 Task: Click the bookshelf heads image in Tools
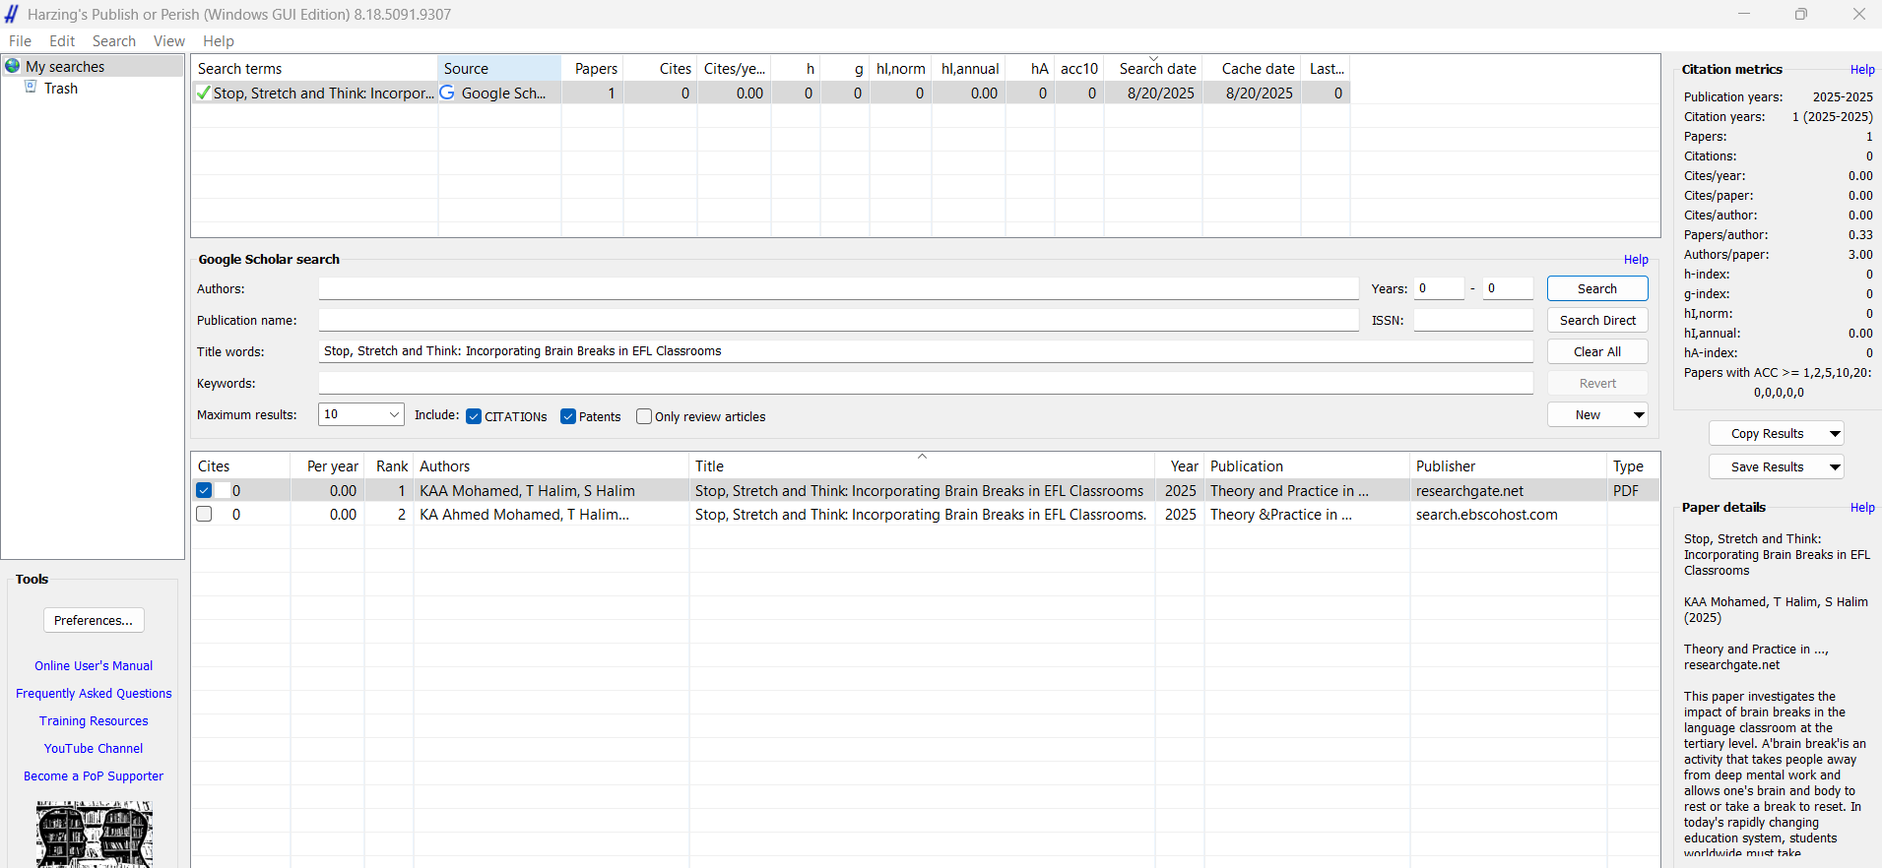95,834
